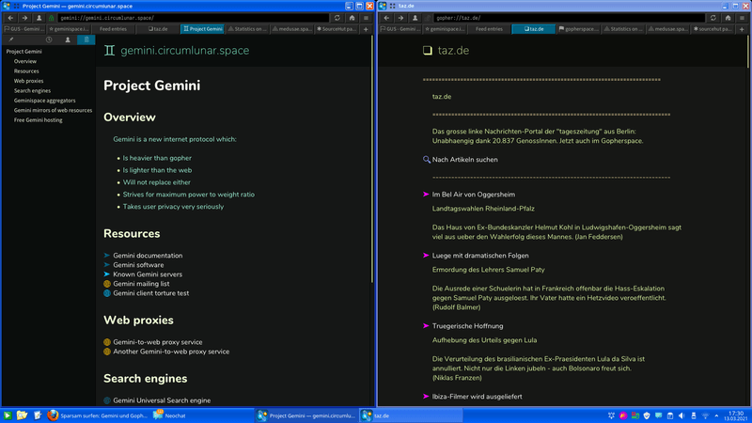Screen dimensions: 752x423
Task: Click the vertical scrollbar of the Gemini page
Action: 372,160
